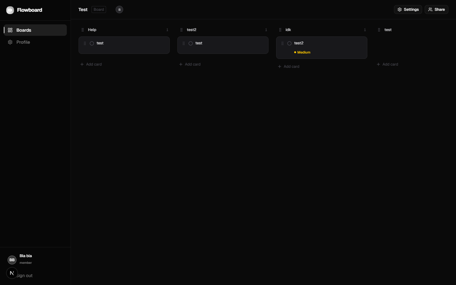456x285 pixels.
Task: Add card to the idk column
Action: [289, 66]
